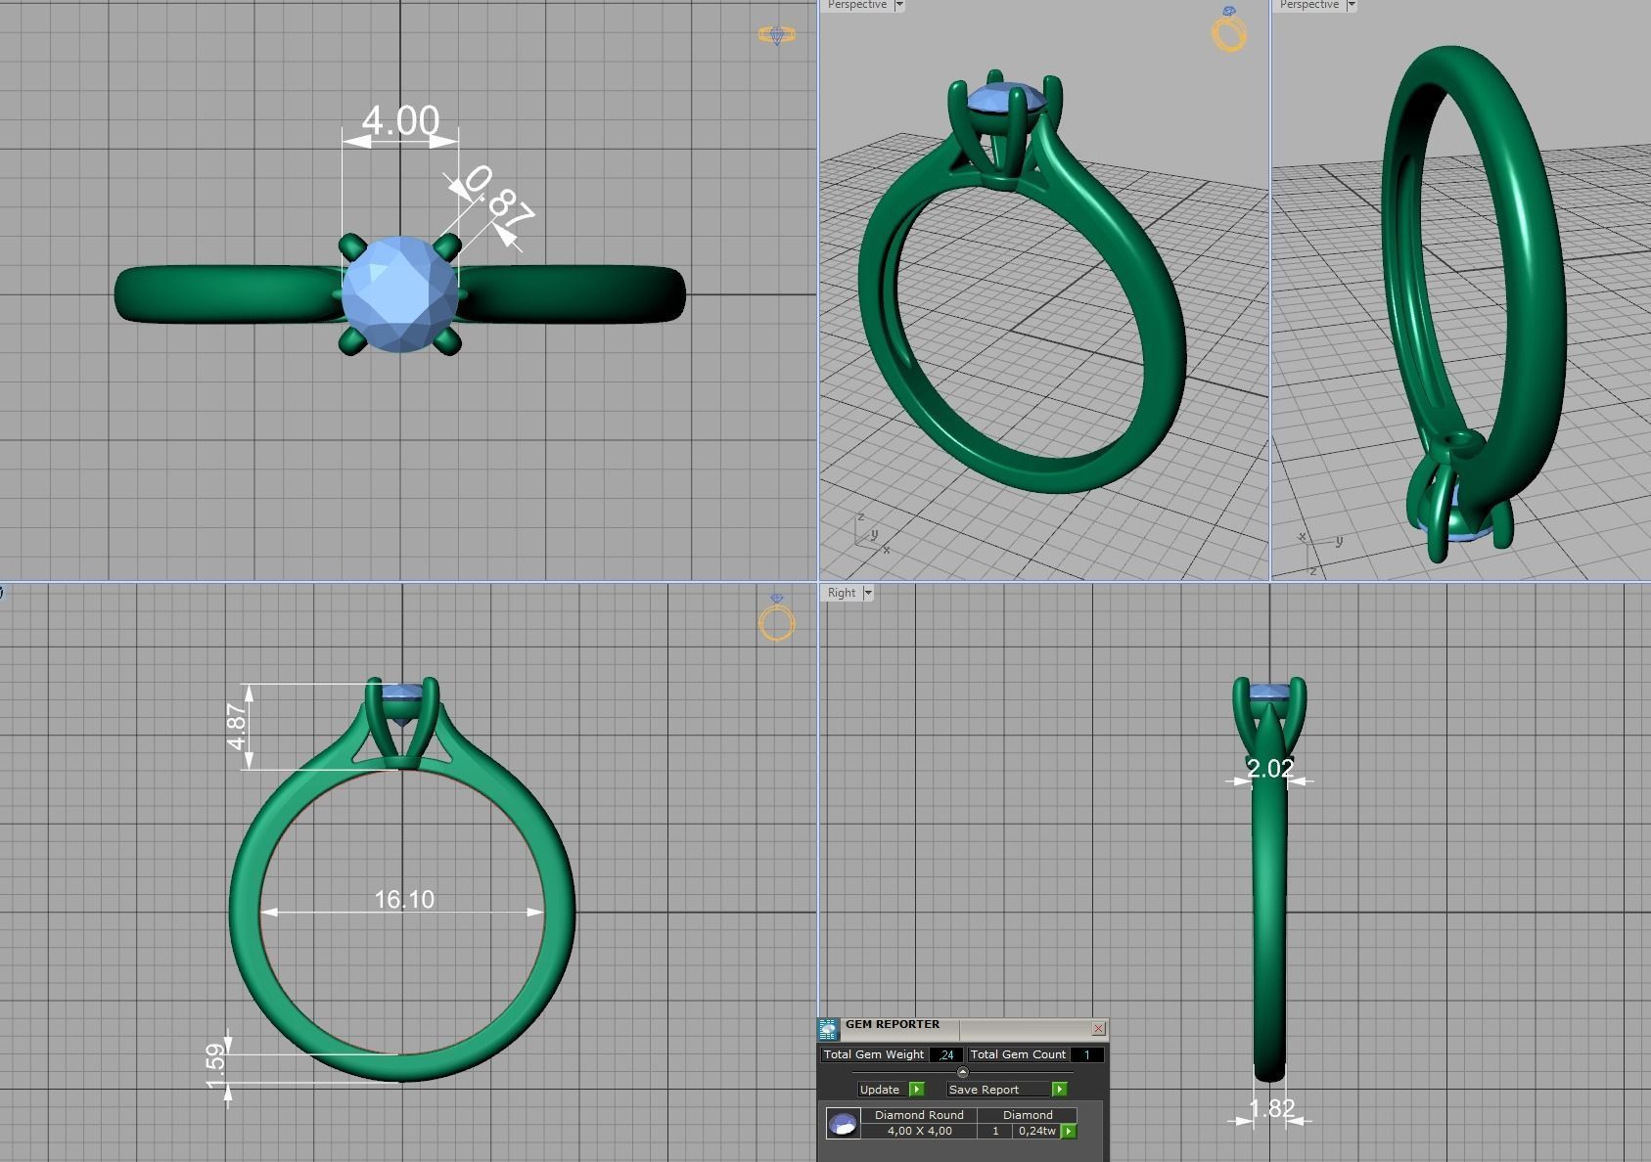The height and width of the screenshot is (1162, 1651).
Task: Click the Total Gem Weight value field
Action: 945,1054
